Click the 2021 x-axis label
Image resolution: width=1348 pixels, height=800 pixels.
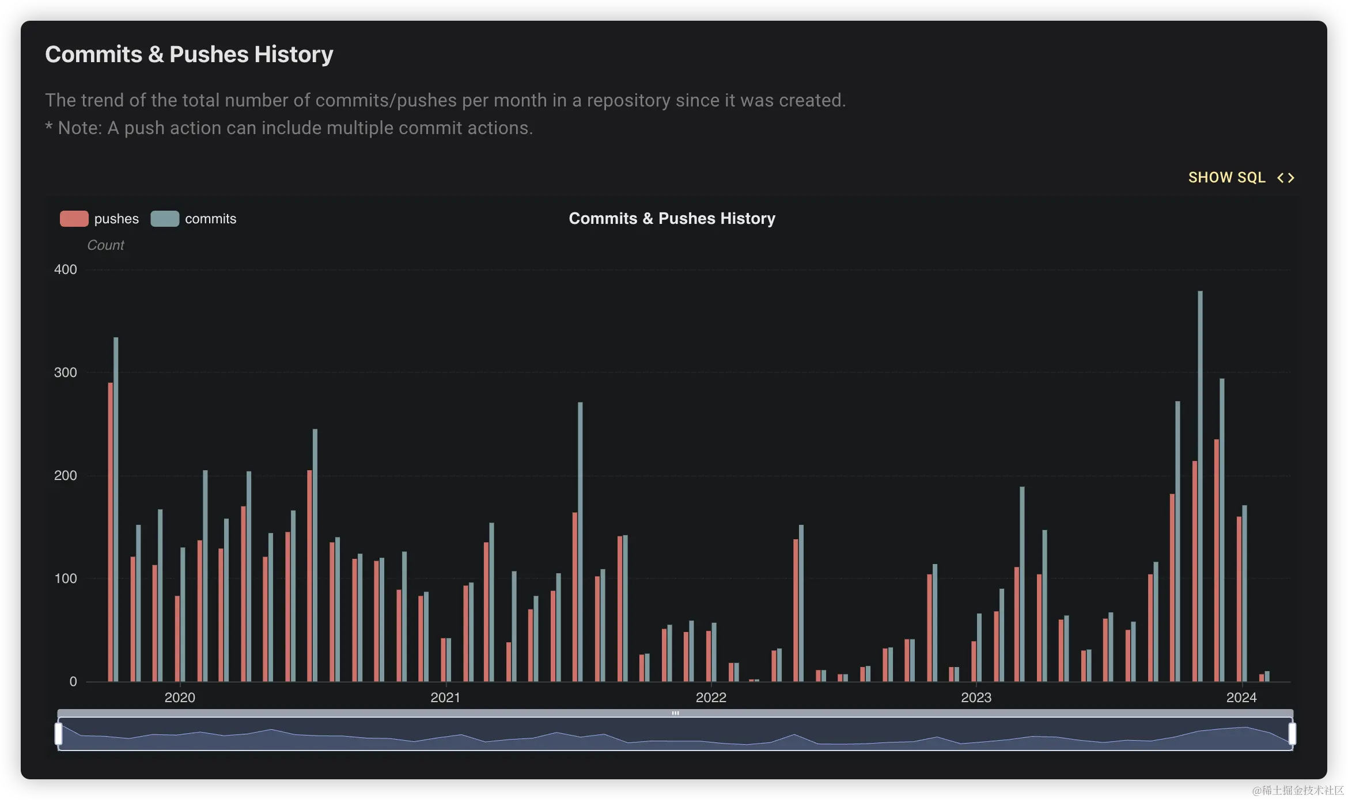tap(445, 698)
